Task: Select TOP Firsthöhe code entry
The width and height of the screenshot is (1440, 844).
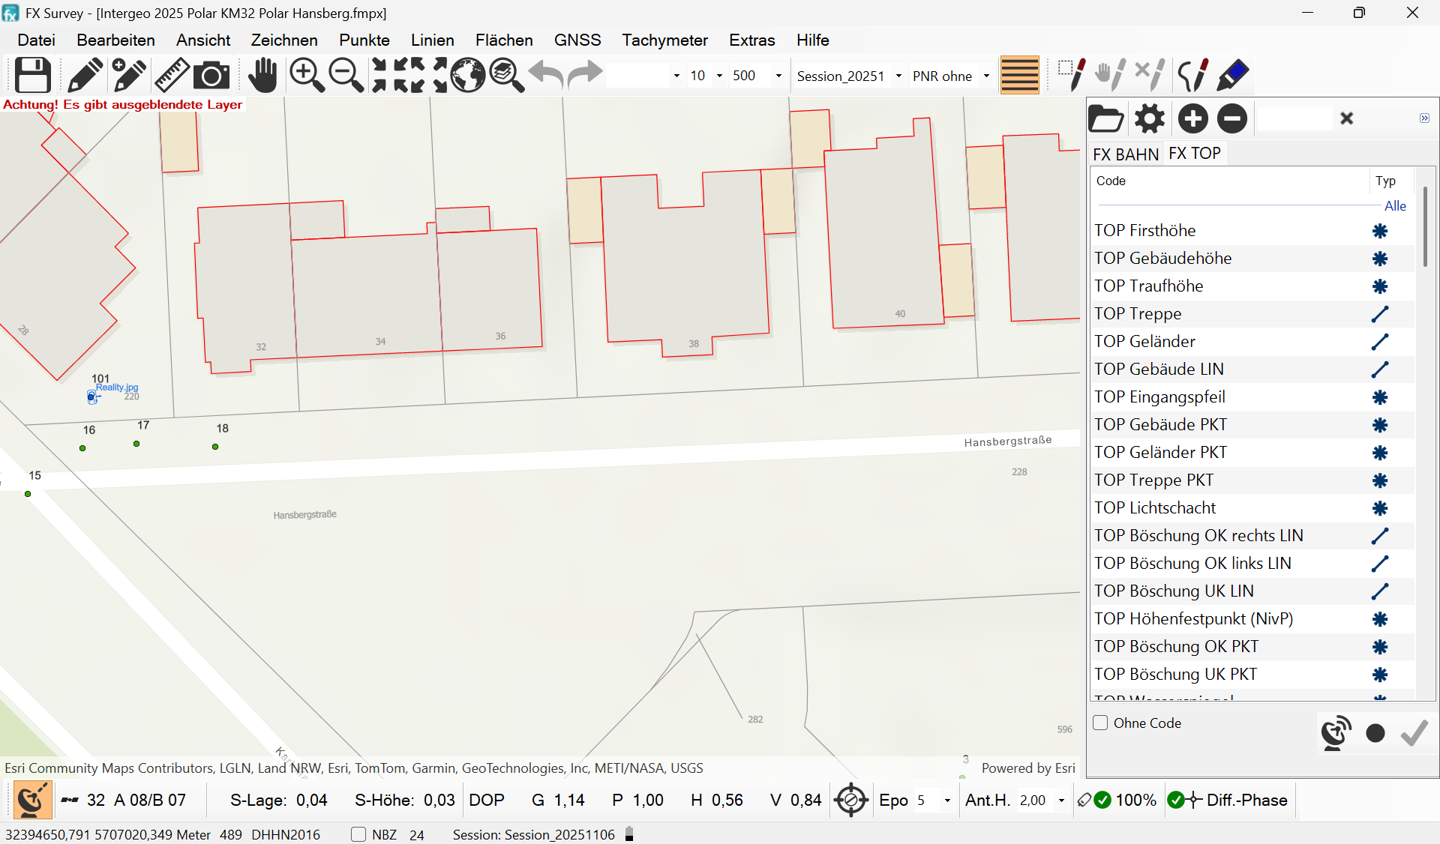Action: (x=1144, y=231)
